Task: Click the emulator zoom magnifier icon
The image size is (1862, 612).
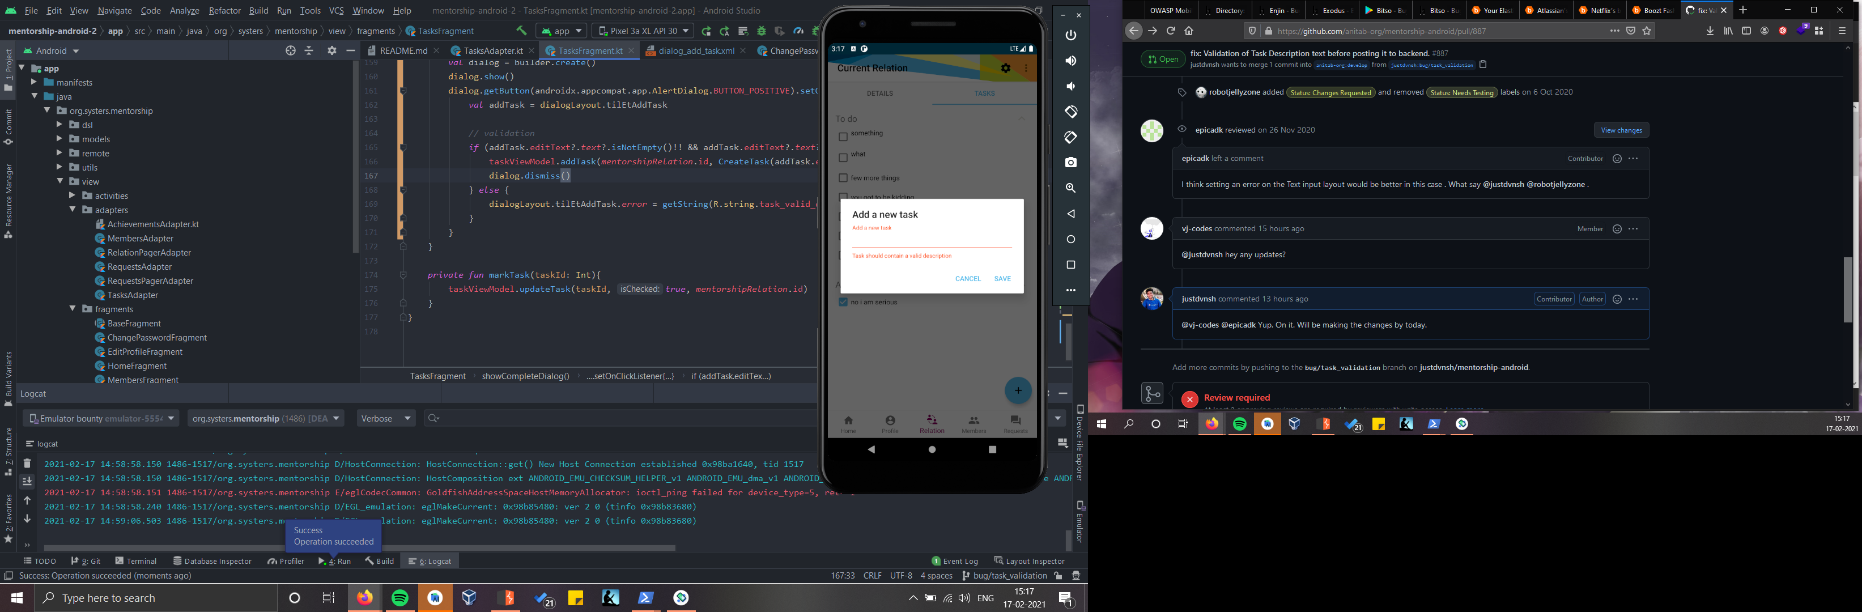Action: (1070, 188)
